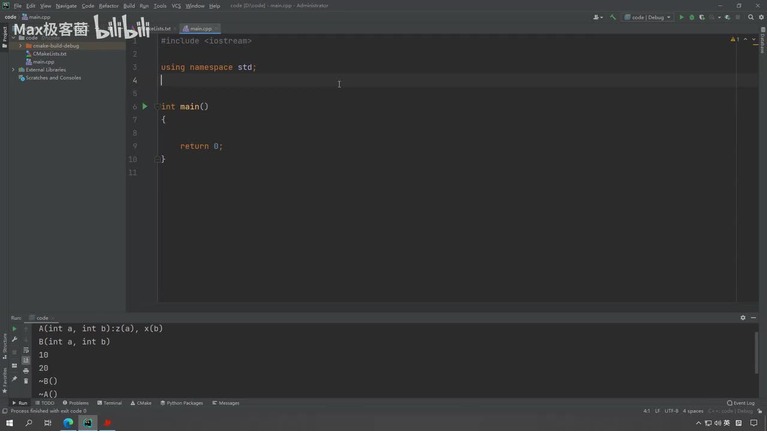
Task: Go to next highlighted error arrow
Action: (754, 40)
